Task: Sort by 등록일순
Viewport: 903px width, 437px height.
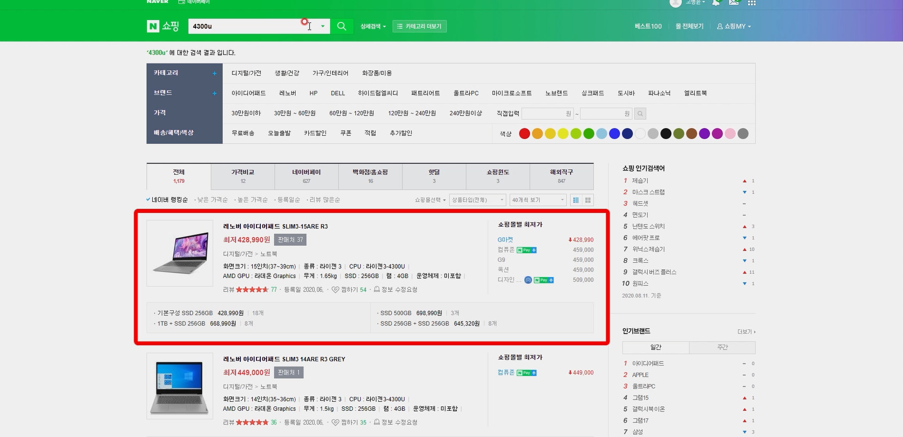Action: click(x=289, y=200)
